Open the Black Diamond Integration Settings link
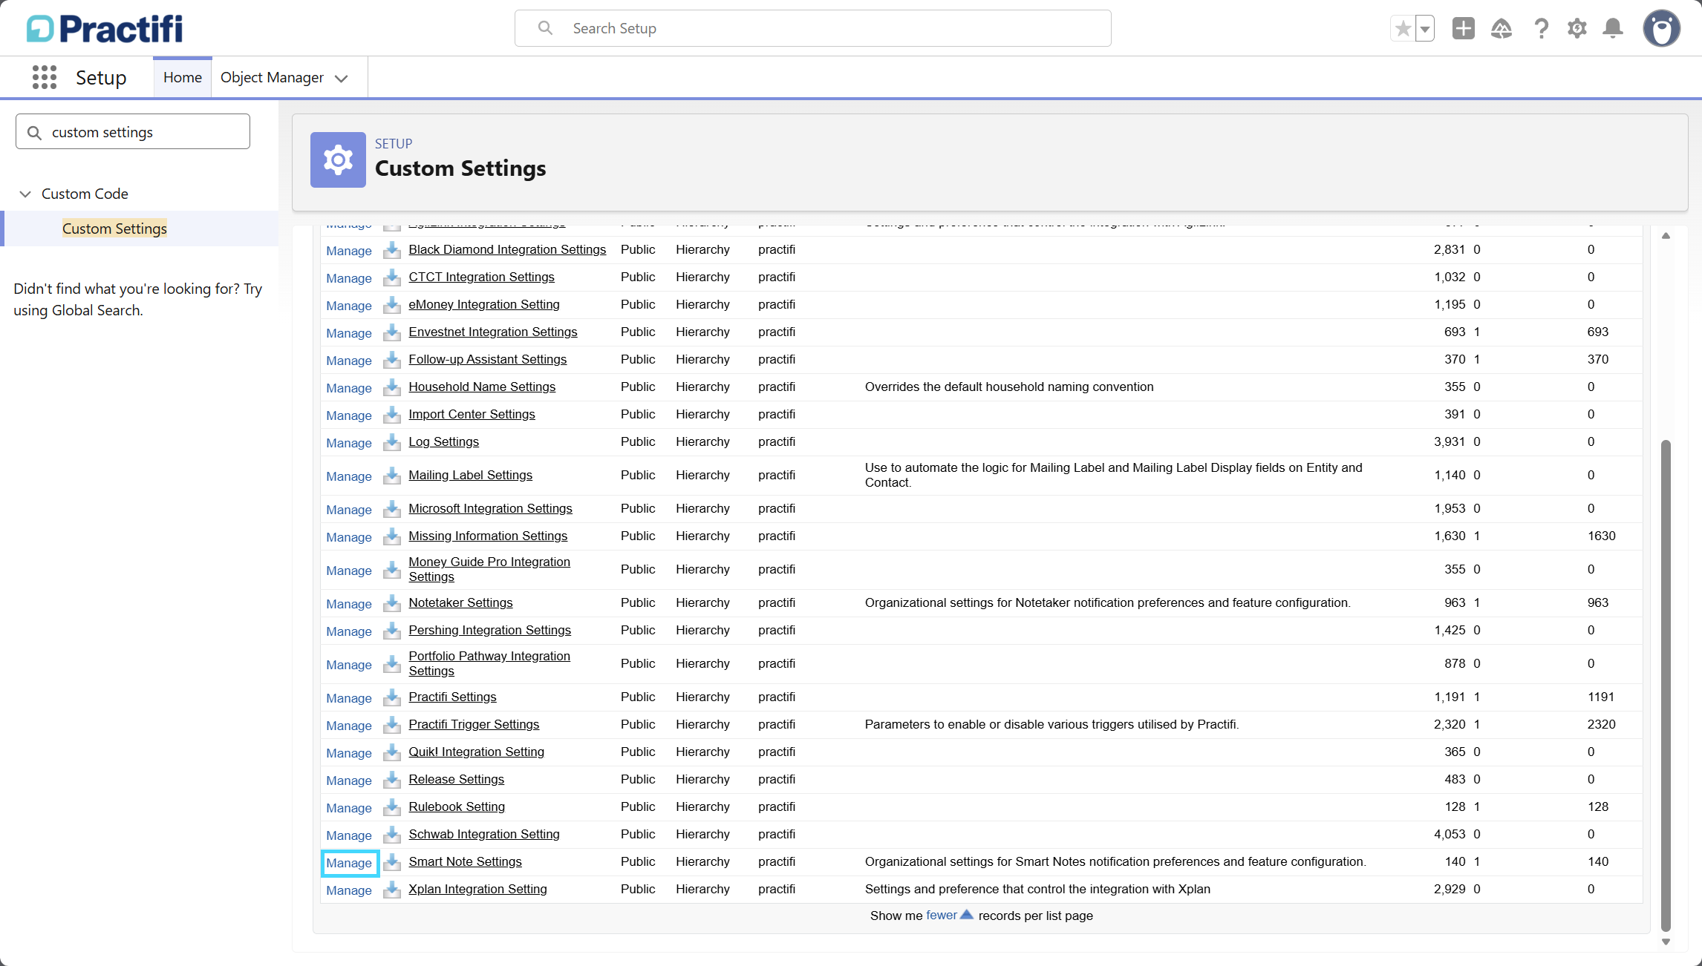This screenshot has height=966, width=1702. click(507, 249)
